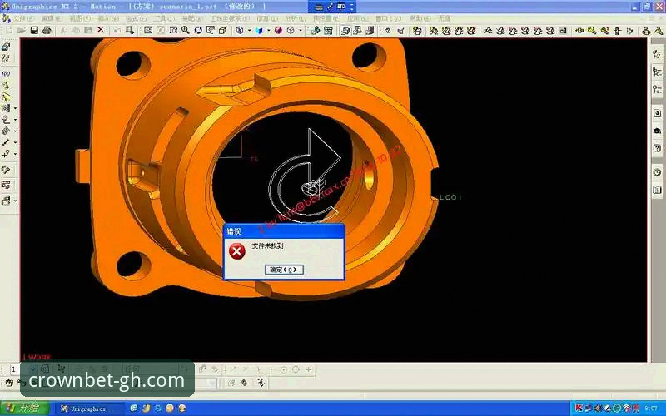
Task: Click the 开始 Start button
Action: click(25, 409)
